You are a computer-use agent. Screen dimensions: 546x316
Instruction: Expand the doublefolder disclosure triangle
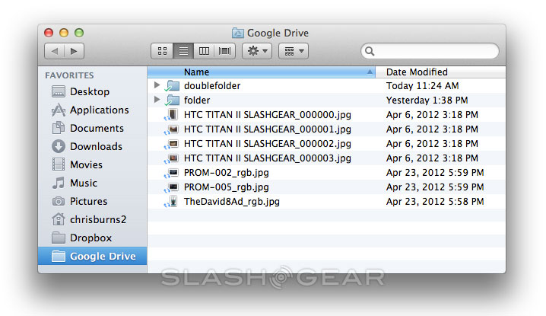coord(157,85)
